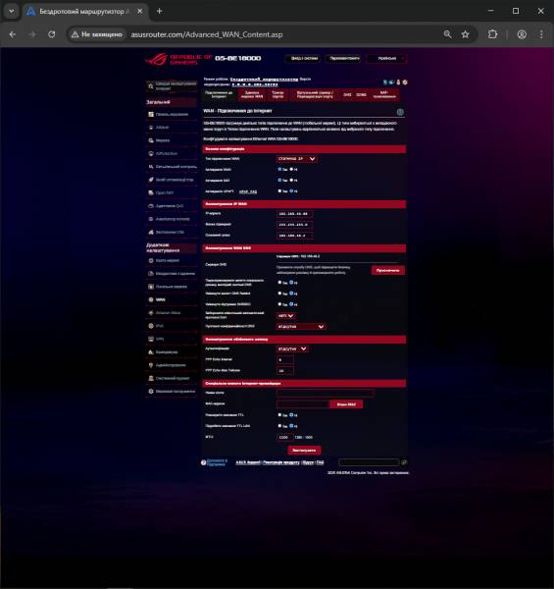The width and height of the screenshot is (554, 589).
Task: Open Chrome tab search chevron
Action: (x=11, y=11)
